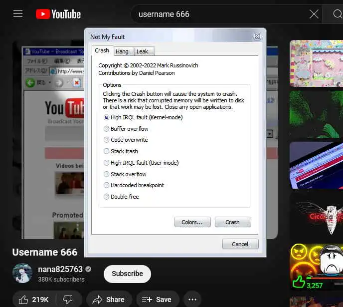This screenshot has width=343, height=307.
Task: Like the video with 219K likes
Action: pyautogui.click(x=34, y=300)
